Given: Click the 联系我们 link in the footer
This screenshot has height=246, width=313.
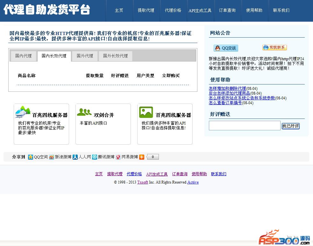Looking at the screenshot, I should coord(218,174).
